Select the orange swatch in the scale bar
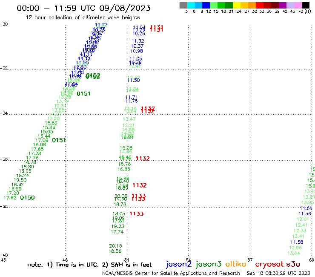315x277 pixels. point(252,5)
